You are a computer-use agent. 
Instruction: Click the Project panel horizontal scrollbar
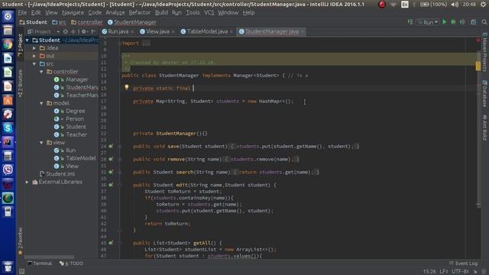pyautogui.click(x=49, y=257)
